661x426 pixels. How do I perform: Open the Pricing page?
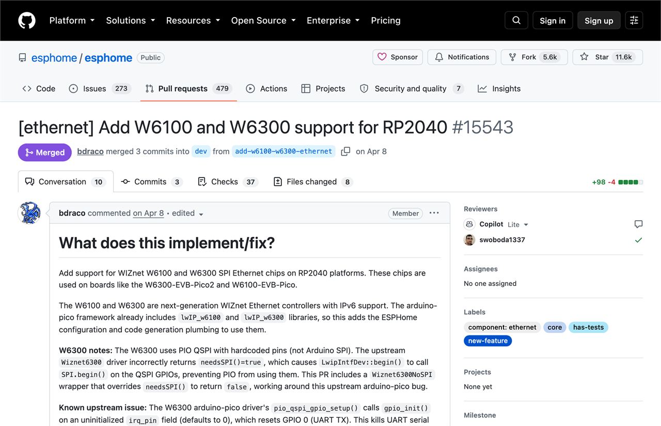[386, 21]
